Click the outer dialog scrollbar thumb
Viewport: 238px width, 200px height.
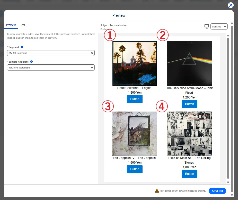pos(232,109)
